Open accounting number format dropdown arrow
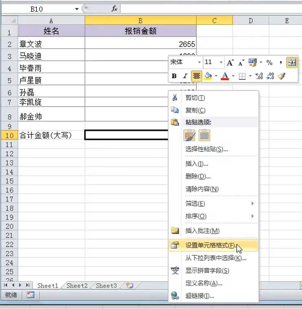The width and height of the screenshot is (302, 309). [x=261, y=63]
